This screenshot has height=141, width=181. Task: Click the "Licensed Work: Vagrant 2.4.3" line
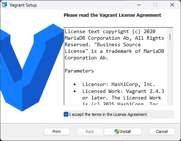[x=123, y=91]
